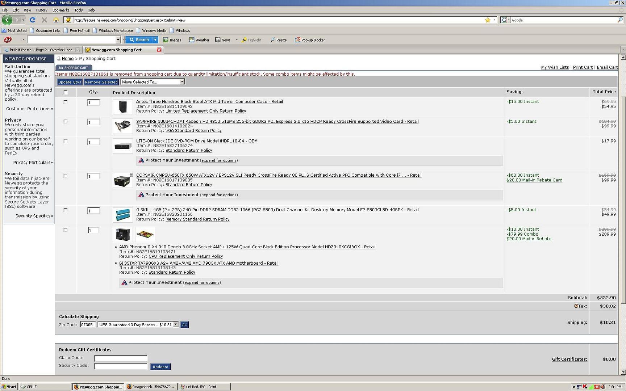This screenshot has width=626, height=391.
Task: Open Images from the Ask toolbar
Action: point(172,40)
